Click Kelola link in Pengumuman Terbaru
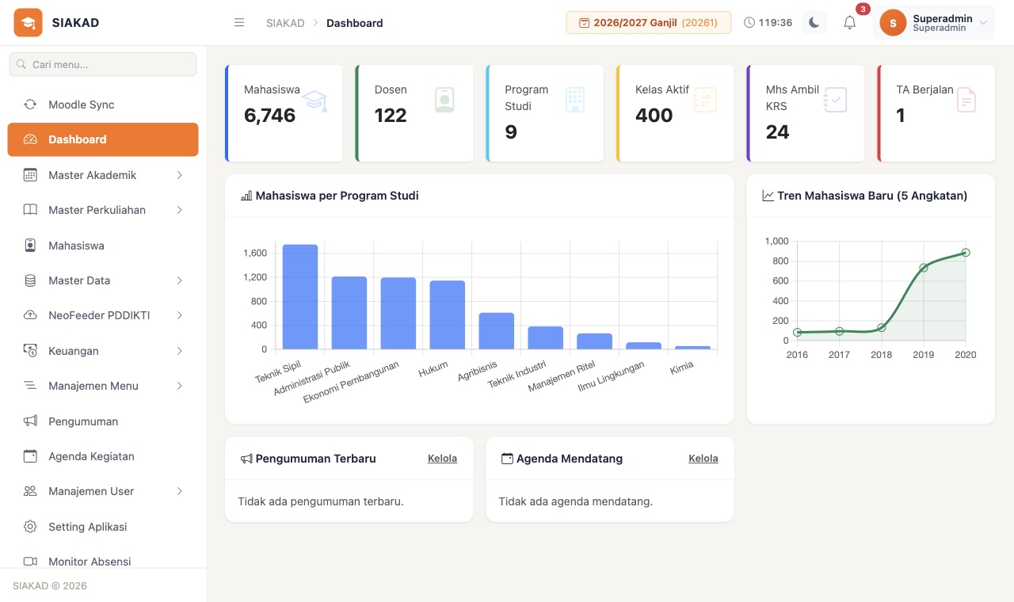The image size is (1014, 602). [x=442, y=459]
